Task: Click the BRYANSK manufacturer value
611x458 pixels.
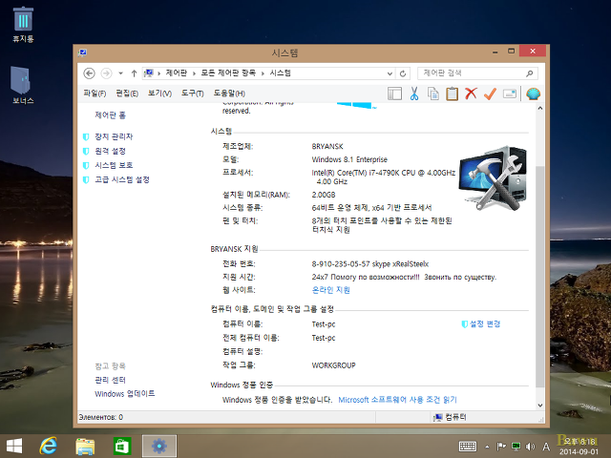Action: click(x=327, y=146)
